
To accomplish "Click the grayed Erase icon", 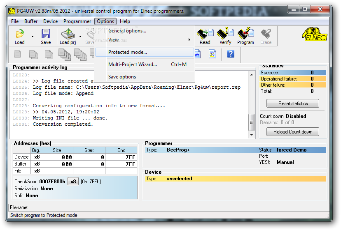I will coord(266,34).
